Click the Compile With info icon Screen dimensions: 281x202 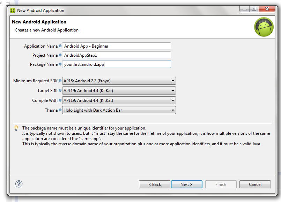60,100
